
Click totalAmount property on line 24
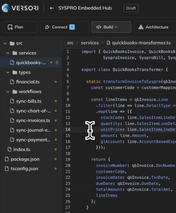[x=109, y=189]
